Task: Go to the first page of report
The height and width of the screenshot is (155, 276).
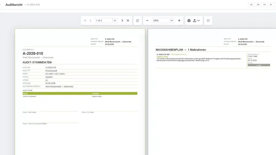Action: tap(85, 21)
